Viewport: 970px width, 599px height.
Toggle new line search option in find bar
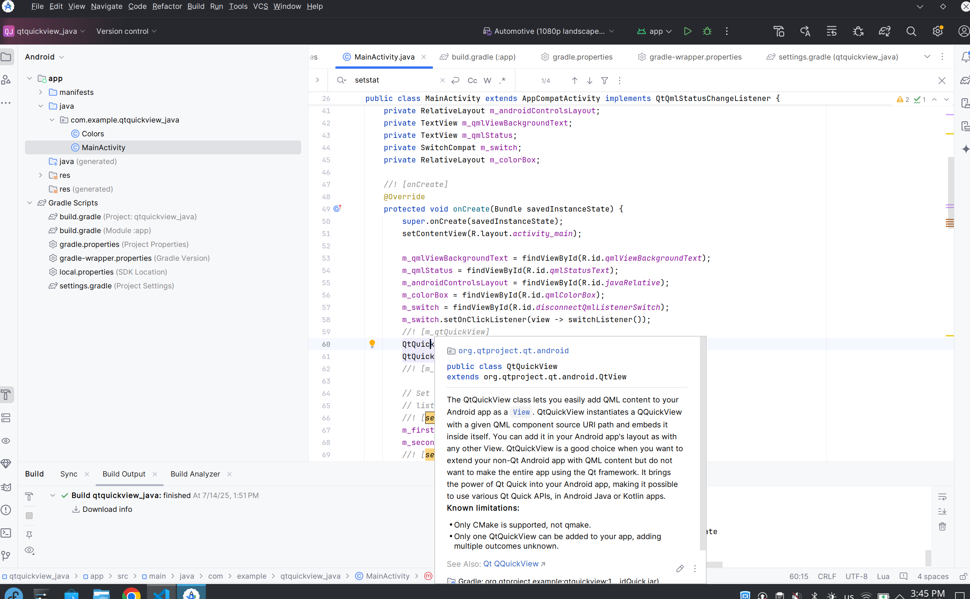(455, 80)
